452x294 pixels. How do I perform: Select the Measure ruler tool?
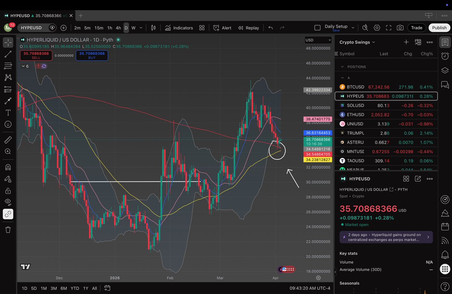tap(8, 140)
